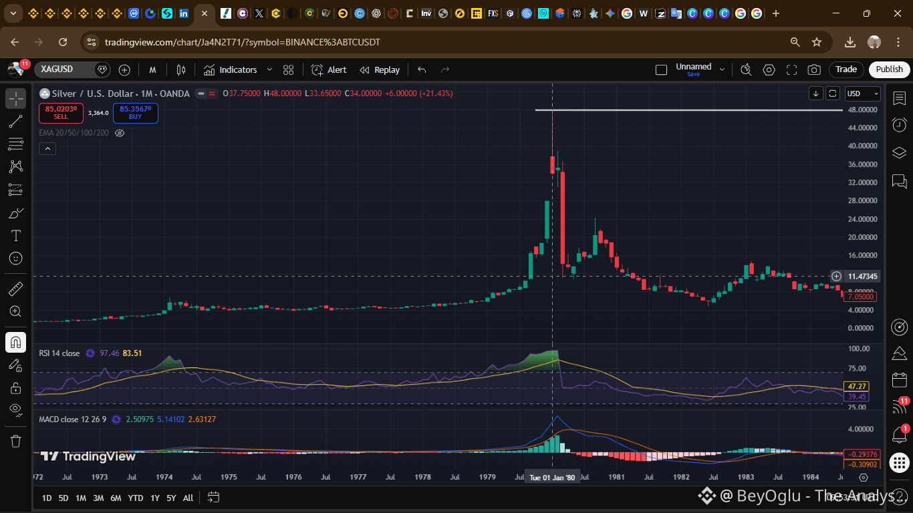Toggle magnet mode snapping
This screenshot has width=913, height=513.
[x=16, y=342]
